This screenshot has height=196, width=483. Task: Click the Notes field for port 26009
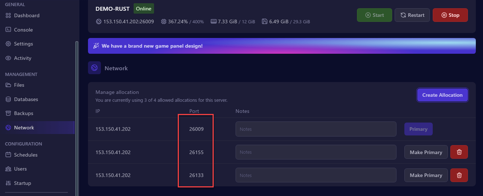coord(316,129)
